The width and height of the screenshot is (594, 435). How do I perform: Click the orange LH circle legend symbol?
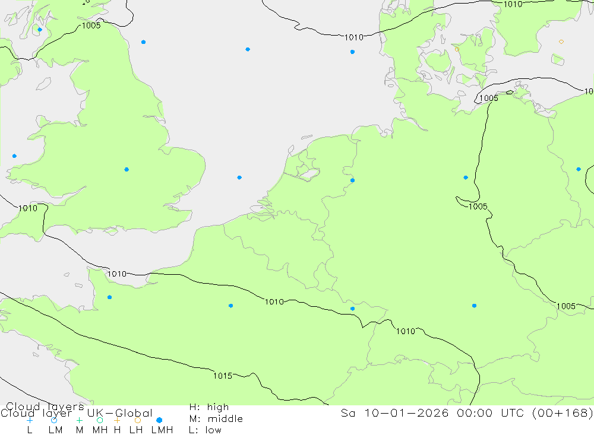tap(138, 420)
